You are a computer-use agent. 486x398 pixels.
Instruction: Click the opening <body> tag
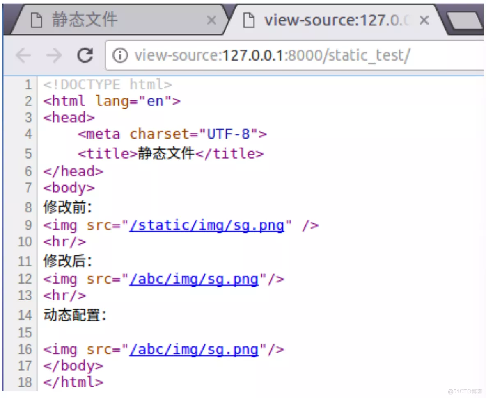coord(69,188)
